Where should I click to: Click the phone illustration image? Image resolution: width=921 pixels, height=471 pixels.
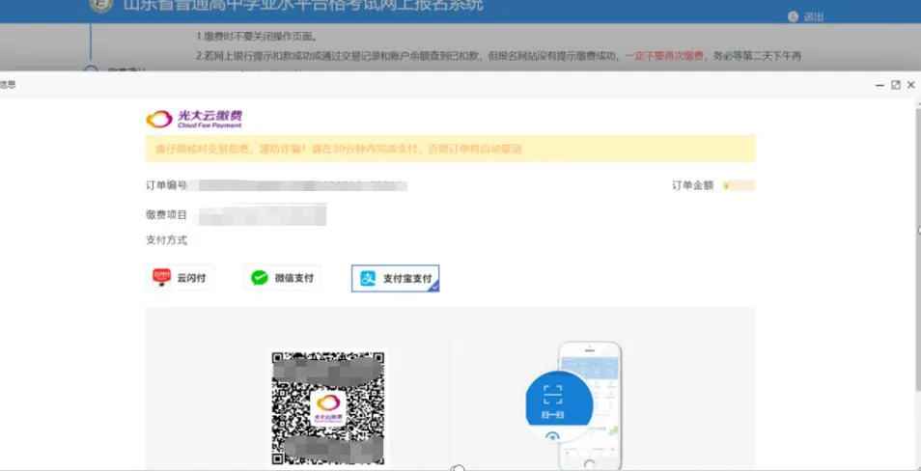click(x=590, y=406)
